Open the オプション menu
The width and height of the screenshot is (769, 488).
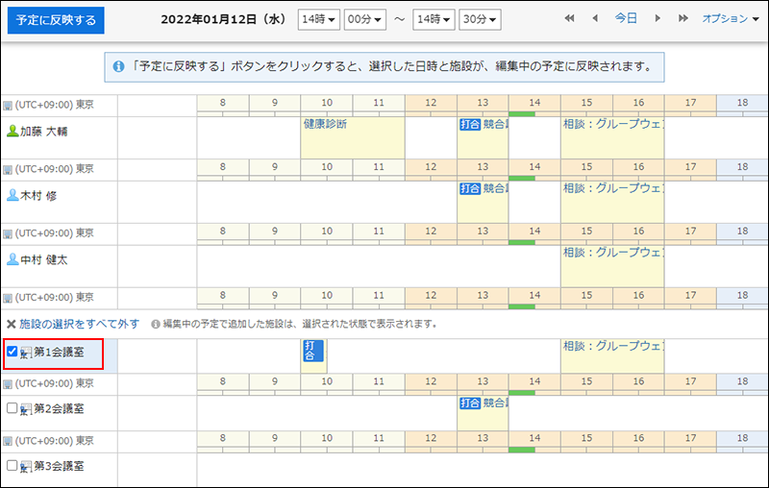[x=730, y=19]
